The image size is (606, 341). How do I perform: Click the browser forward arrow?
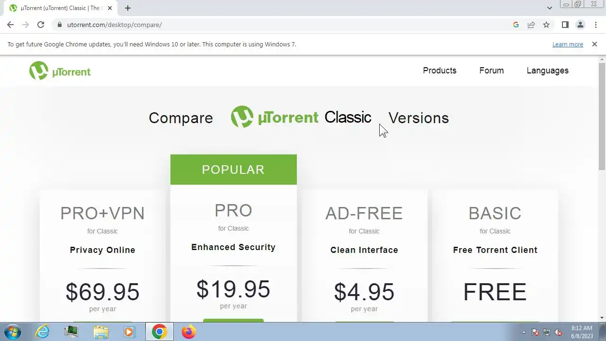(x=26, y=25)
